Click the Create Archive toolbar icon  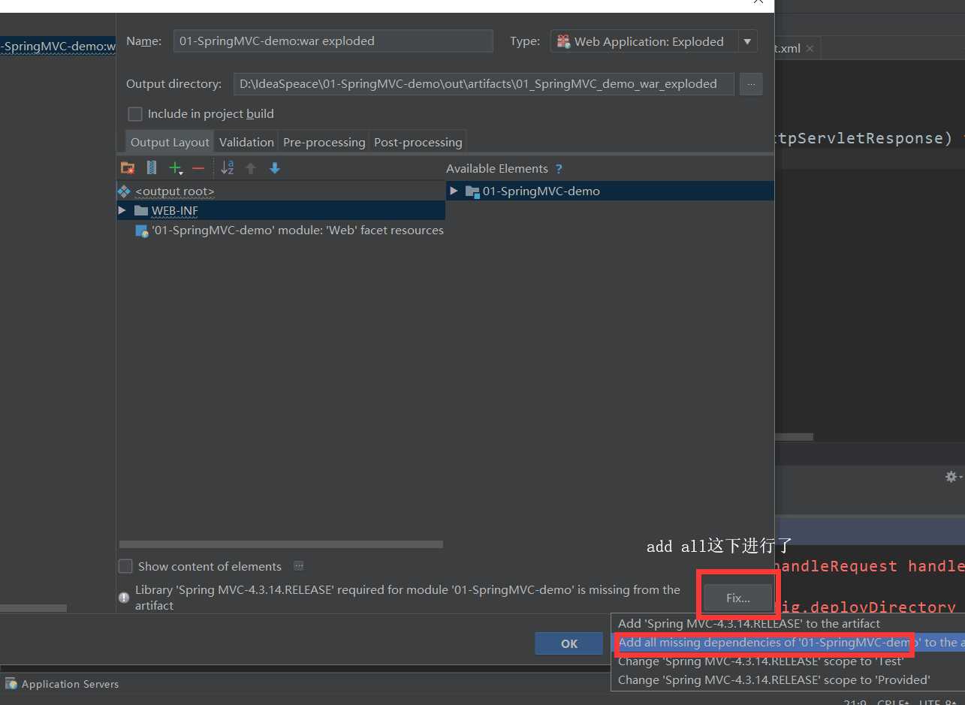(x=151, y=168)
